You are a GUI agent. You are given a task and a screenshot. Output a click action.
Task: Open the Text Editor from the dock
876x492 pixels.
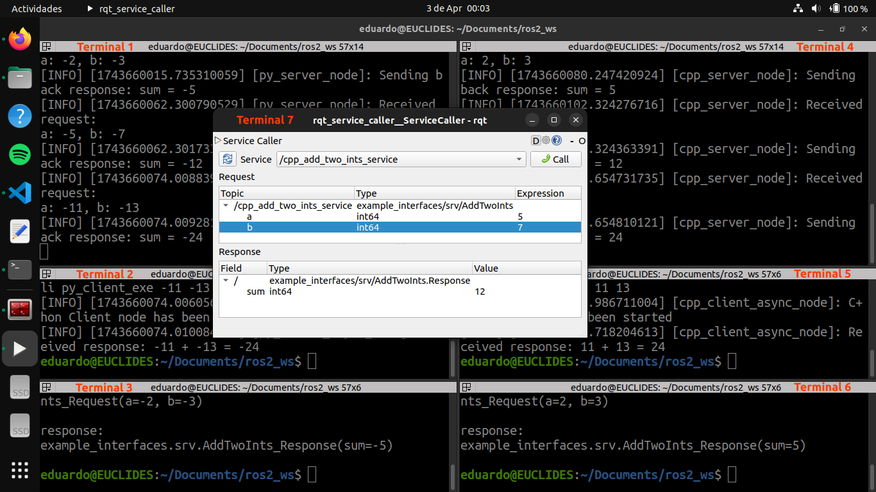pyautogui.click(x=20, y=231)
